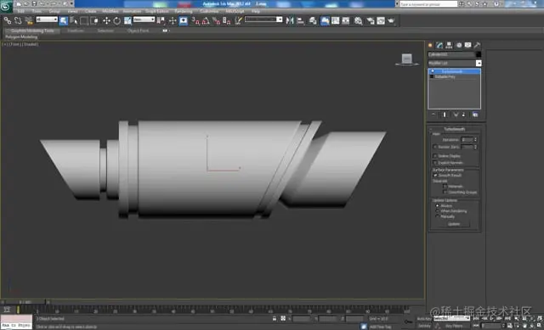The width and height of the screenshot is (544, 330).
Task: Click the ViewCube in the viewport
Action: [407, 59]
